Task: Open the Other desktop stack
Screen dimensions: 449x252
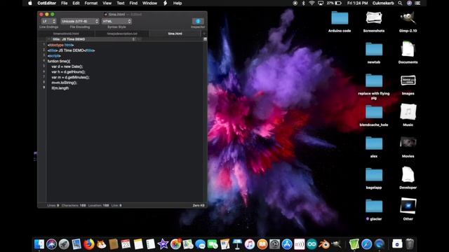Action: click(408, 206)
